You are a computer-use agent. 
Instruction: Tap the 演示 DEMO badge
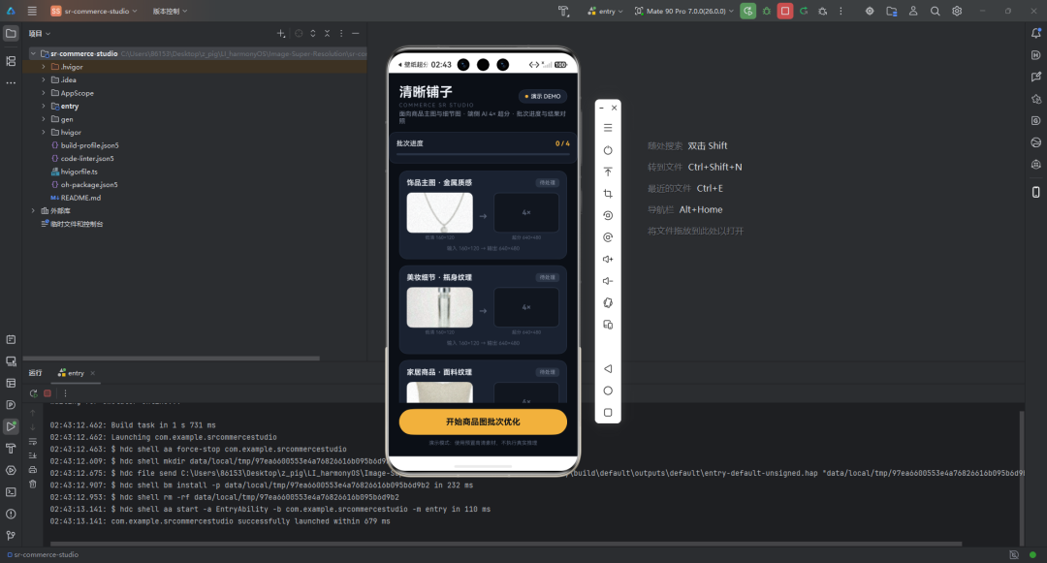pyautogui.click(x=543, y=96)
